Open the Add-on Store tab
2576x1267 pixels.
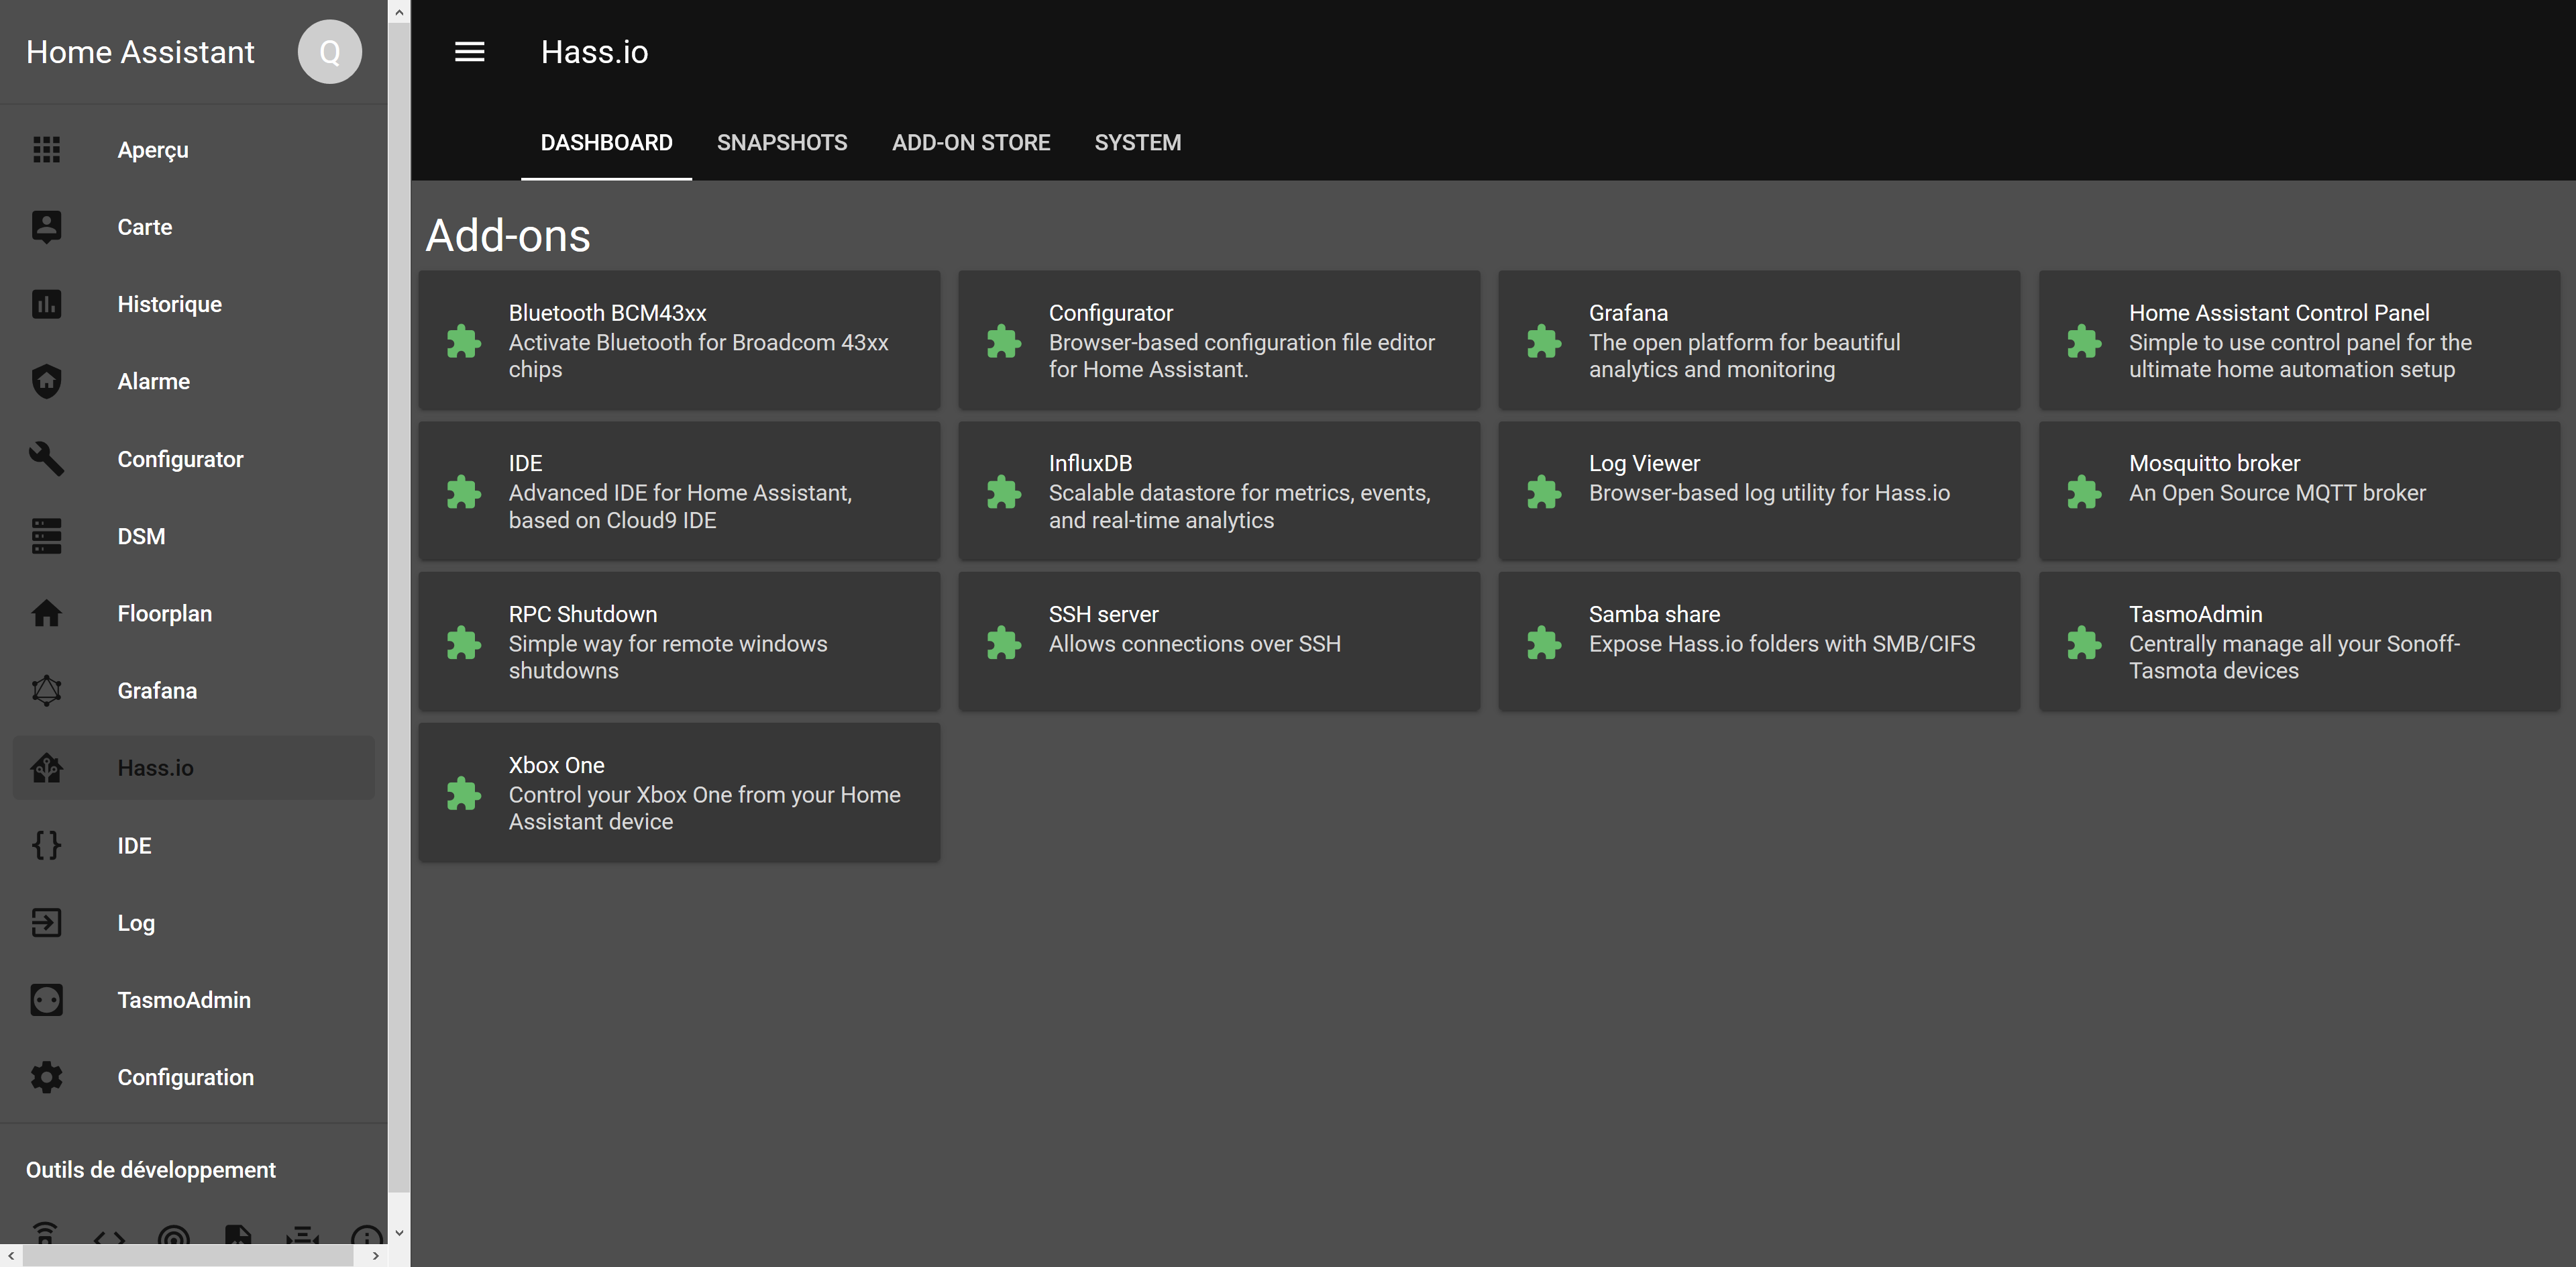point(970,143)
